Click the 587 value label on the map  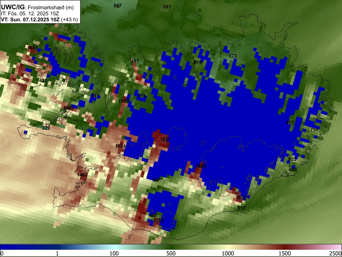click(167, 7)
